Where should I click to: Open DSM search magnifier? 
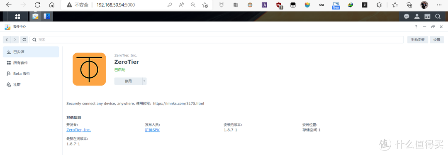438,17
